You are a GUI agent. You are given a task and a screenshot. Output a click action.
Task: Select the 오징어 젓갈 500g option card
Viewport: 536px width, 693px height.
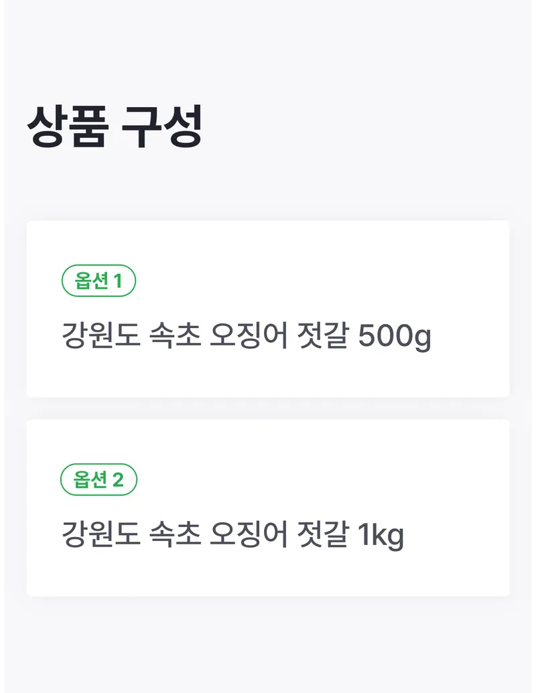pyautogui.click(x=268, y=309)
